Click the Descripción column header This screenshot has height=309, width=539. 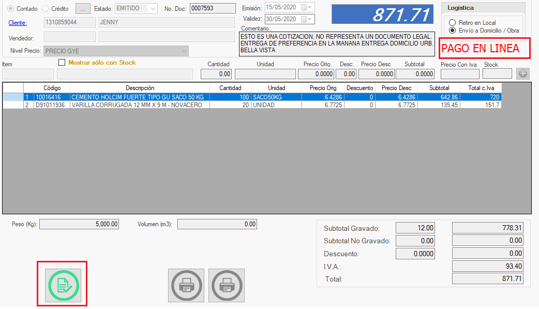140,88
